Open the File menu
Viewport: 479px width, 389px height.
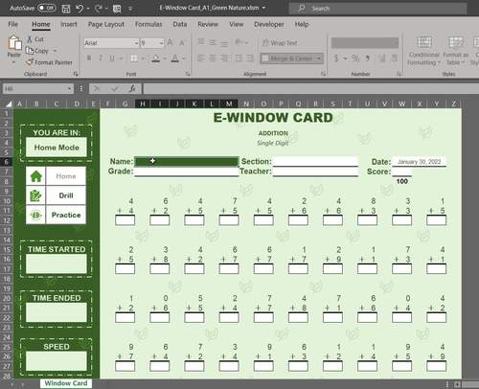tap(12, 24)
